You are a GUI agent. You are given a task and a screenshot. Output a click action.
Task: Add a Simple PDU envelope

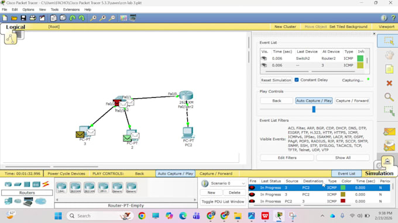click(x=389, y=132)
